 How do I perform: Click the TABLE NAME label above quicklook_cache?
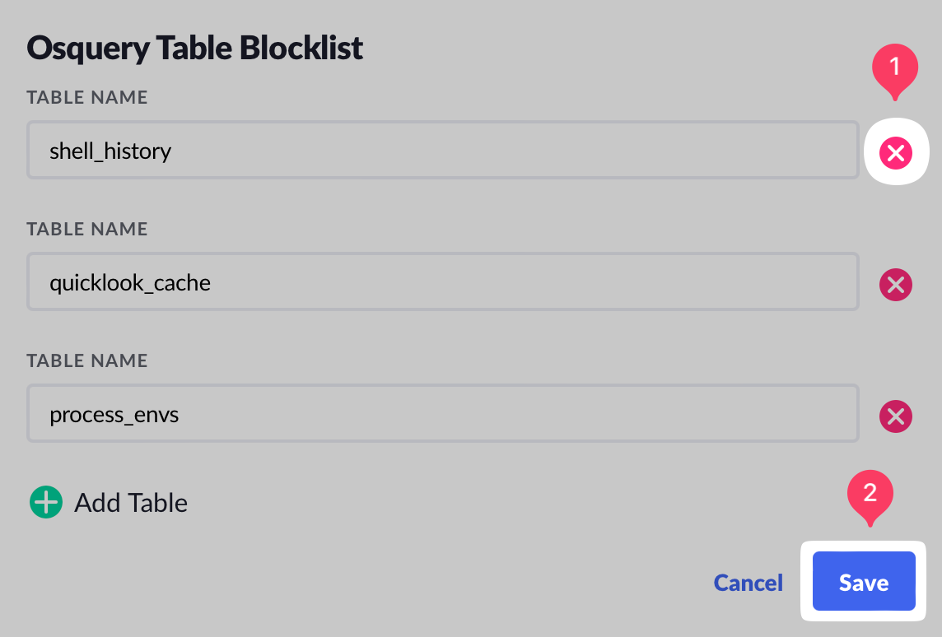(x=87, y=229)
